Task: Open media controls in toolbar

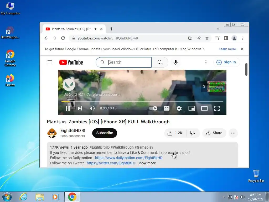Action: coord(217,38)
